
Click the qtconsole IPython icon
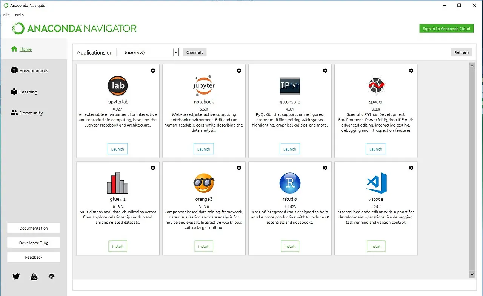(x=290, y=86)
